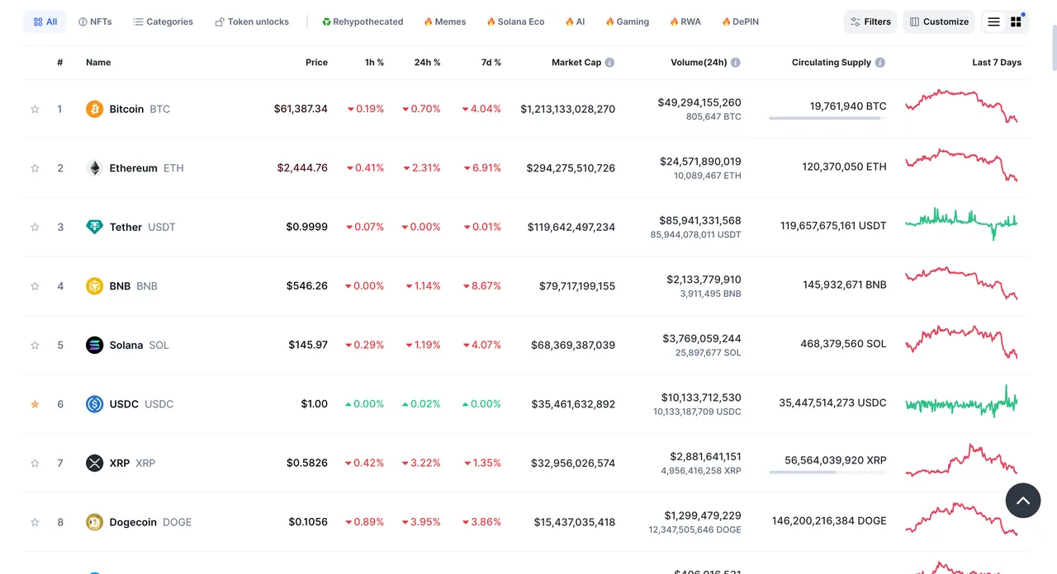
Task: Remove USDC from watchlist star
Action: [x=35, y=404]
